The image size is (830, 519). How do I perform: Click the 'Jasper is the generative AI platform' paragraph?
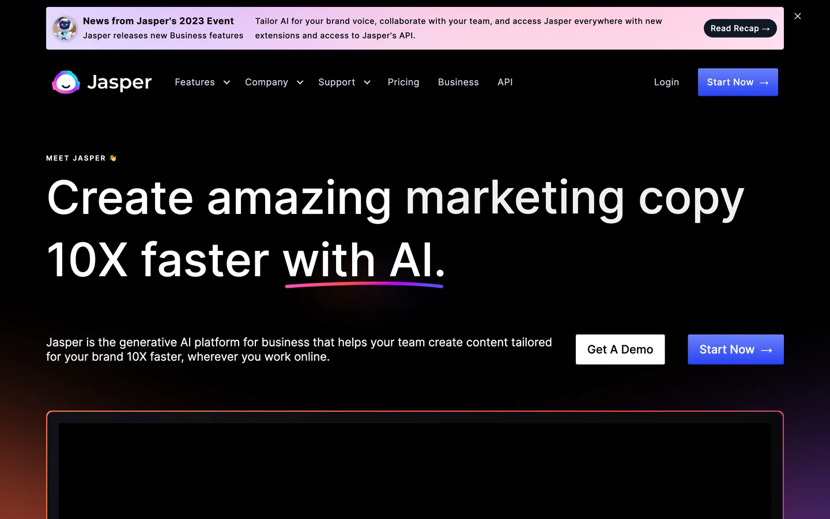[x=299, y=349]
